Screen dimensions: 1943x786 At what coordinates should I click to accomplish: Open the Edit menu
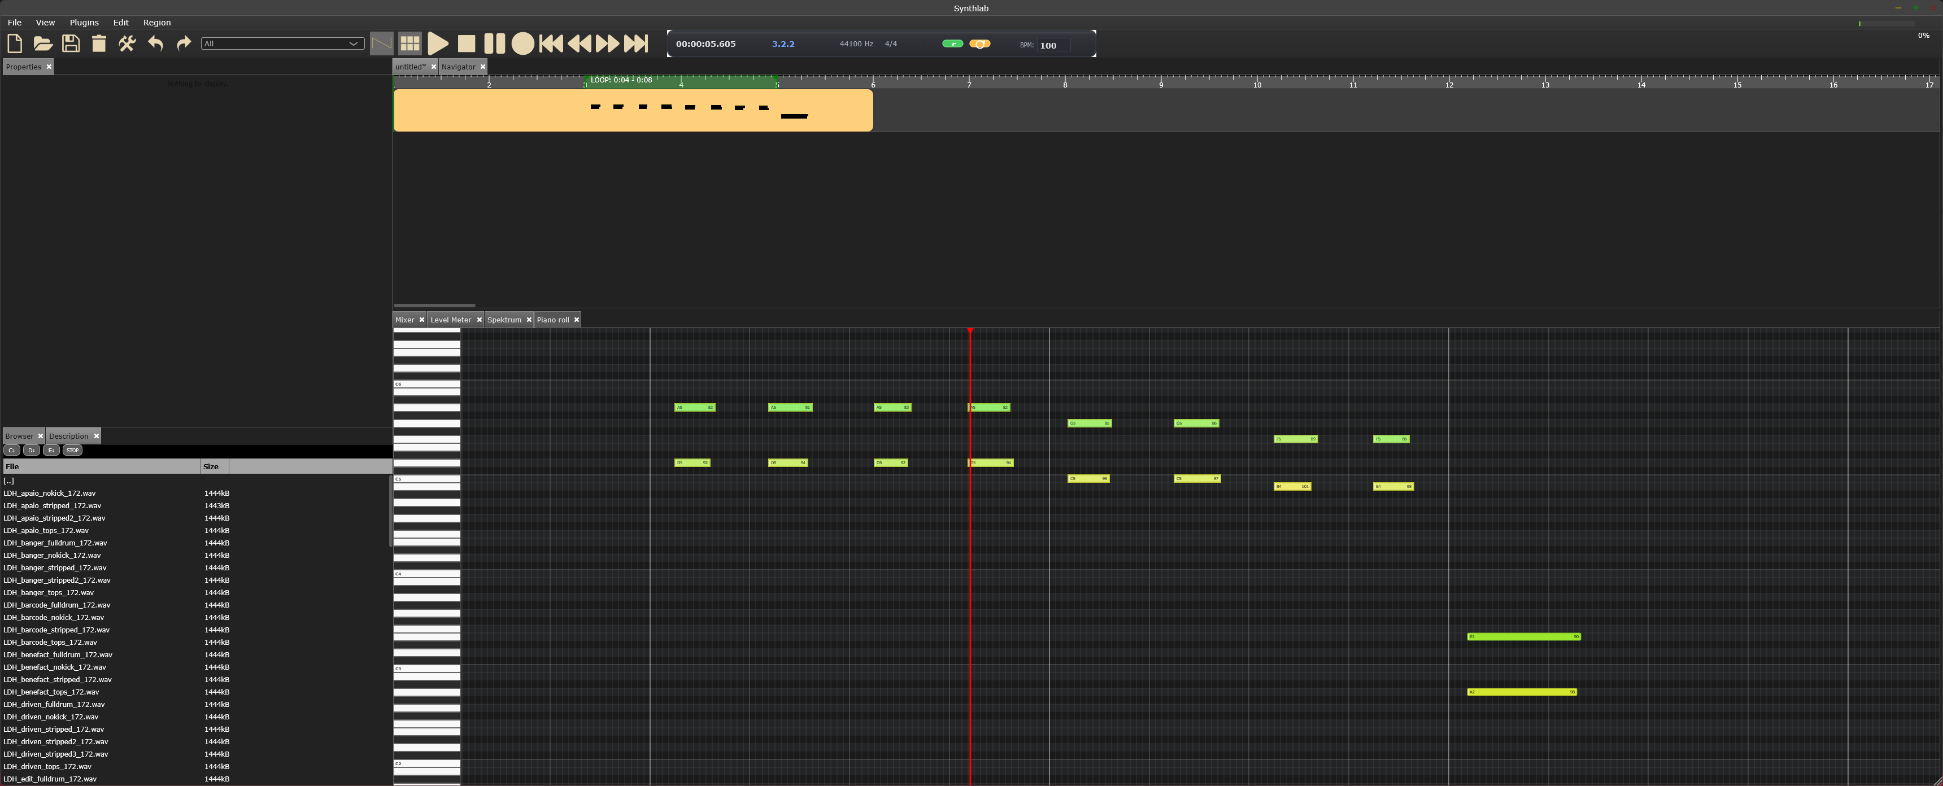tap(121, 23)
